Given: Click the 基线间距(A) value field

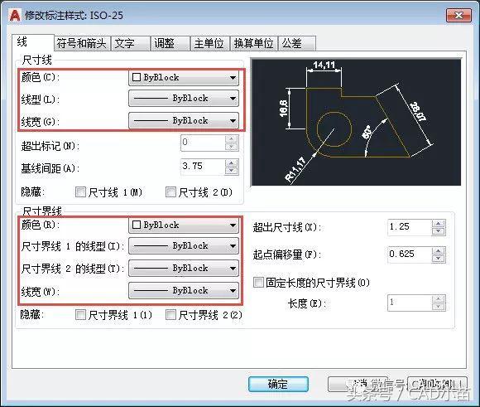Looking at the screenshot, I should (x=203, y=167).
